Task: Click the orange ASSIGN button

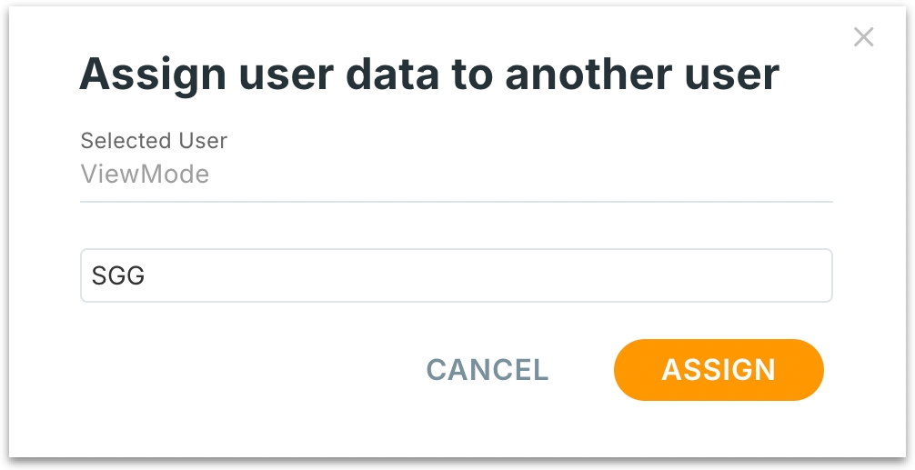Action: [719, 370]
